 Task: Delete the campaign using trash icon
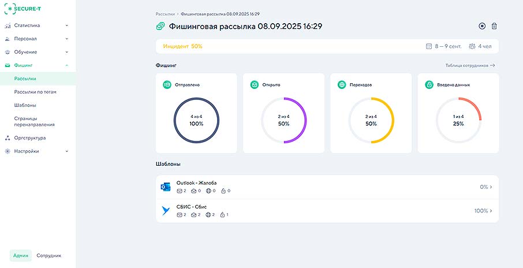coord(494,26)
